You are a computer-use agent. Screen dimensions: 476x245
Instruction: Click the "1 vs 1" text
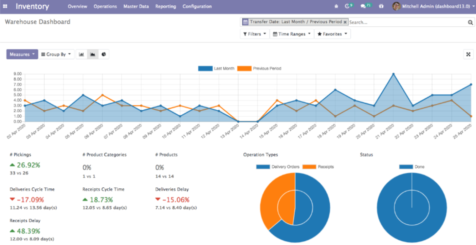click(89, 176)
